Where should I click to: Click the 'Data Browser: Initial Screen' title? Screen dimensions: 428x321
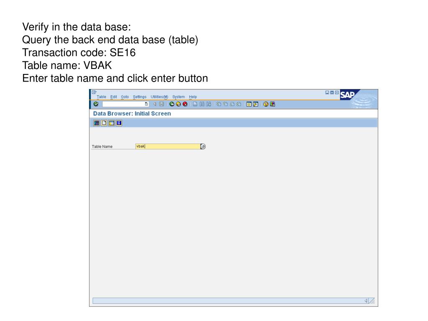coord(132,114)
